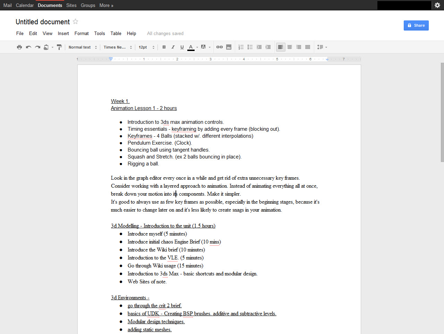Click the Redo arrow icon
This screenshot has height=334, width=444.
coord(37,47)
